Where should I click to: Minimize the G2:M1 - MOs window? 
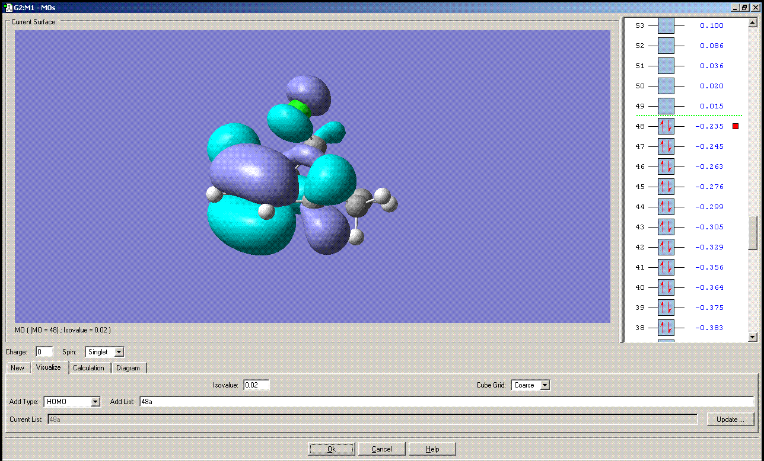click(736, 8)
